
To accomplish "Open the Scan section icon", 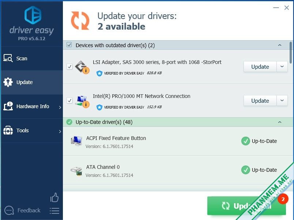I will click(8, 58).
